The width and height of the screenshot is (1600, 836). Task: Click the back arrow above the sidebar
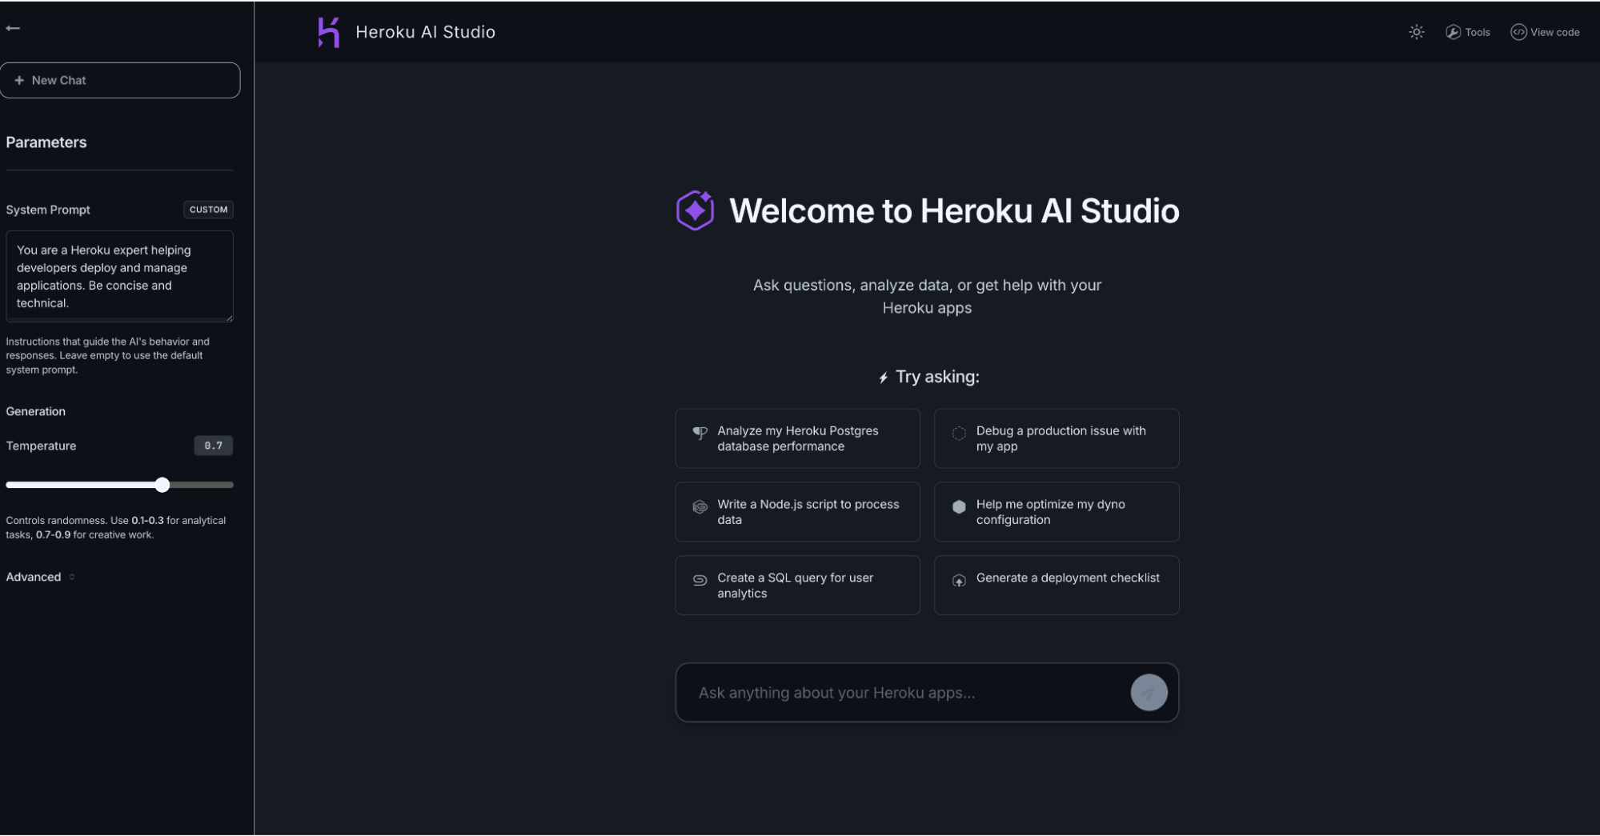tap(13, 27)
